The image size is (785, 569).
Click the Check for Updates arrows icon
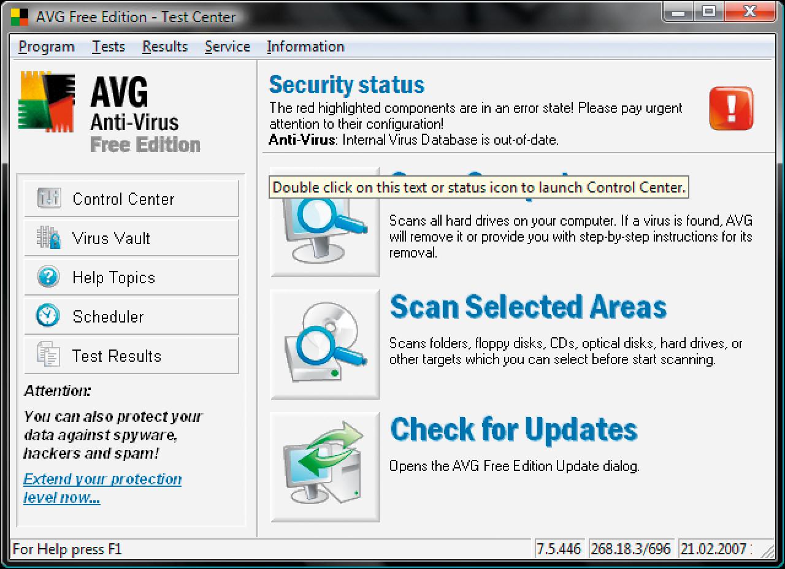(x=325, y=467)
